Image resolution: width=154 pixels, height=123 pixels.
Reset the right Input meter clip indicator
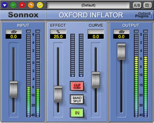pyautogui.click(x=38, y=31)
